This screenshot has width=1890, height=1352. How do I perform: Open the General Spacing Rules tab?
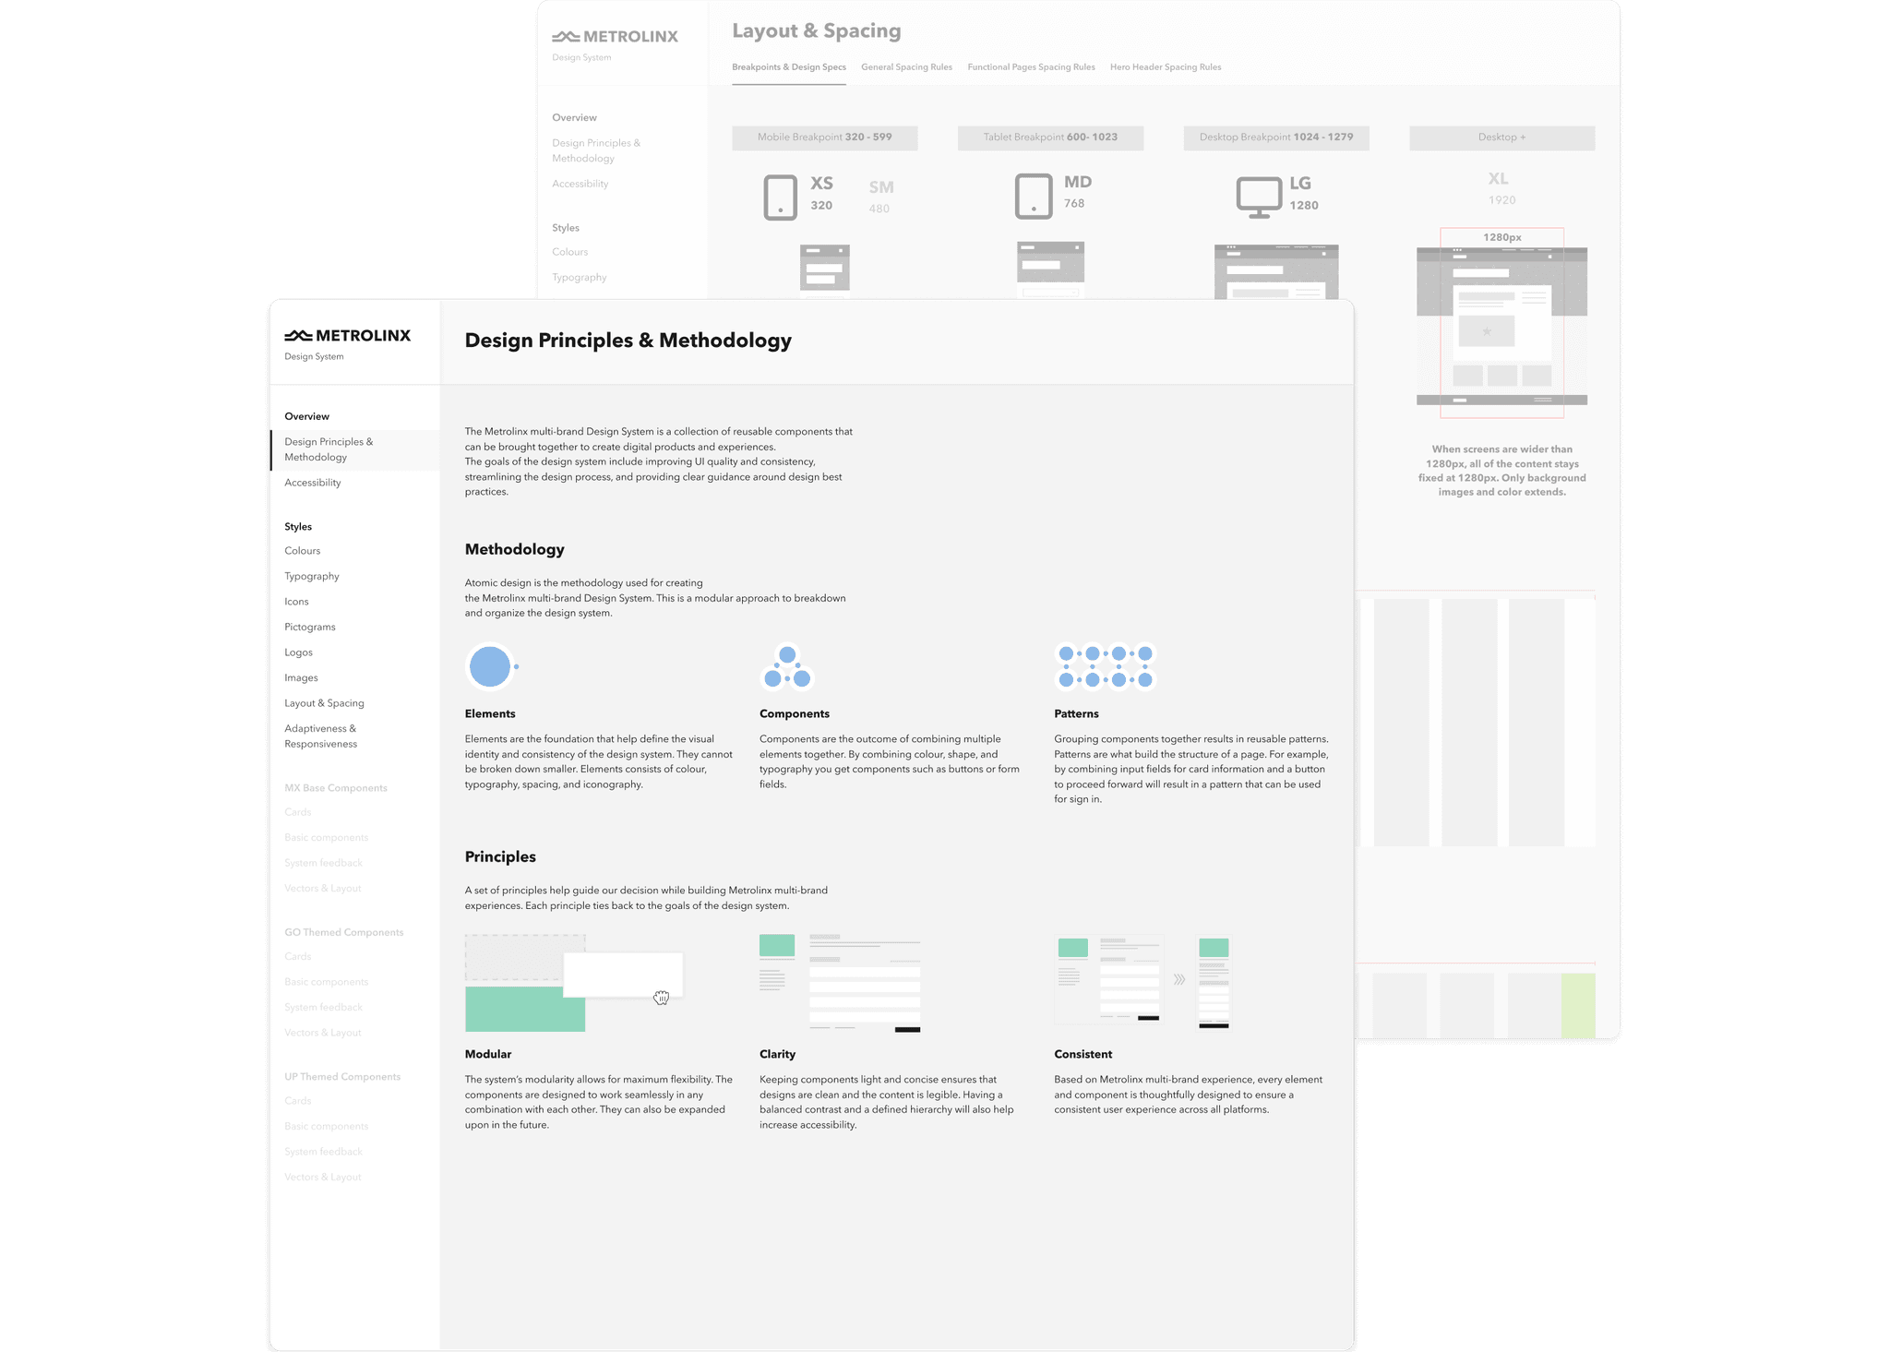tap(906, 67)
